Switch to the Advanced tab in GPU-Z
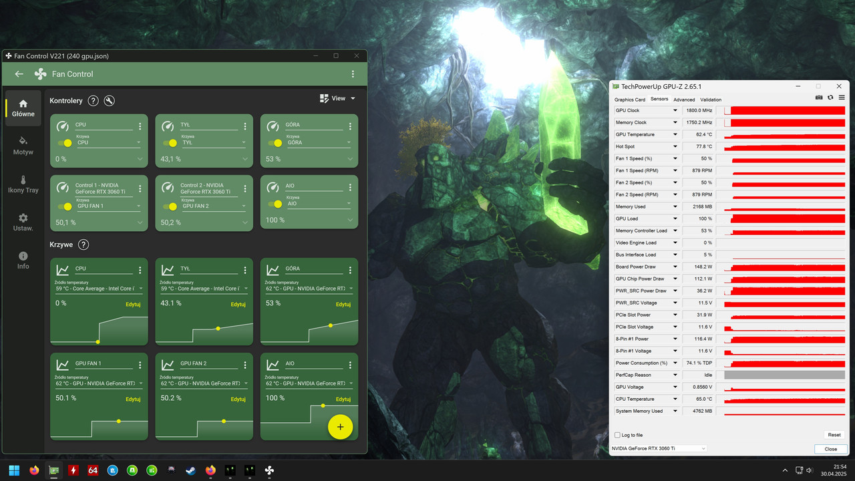Viewport: 855px width, 481px height. click(684, 100)
